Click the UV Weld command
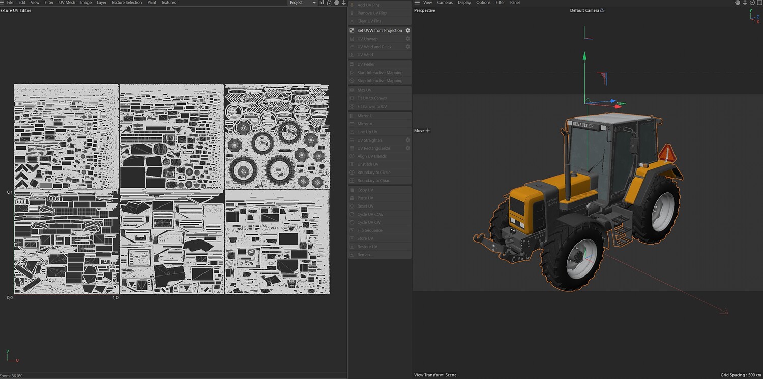 379,55
